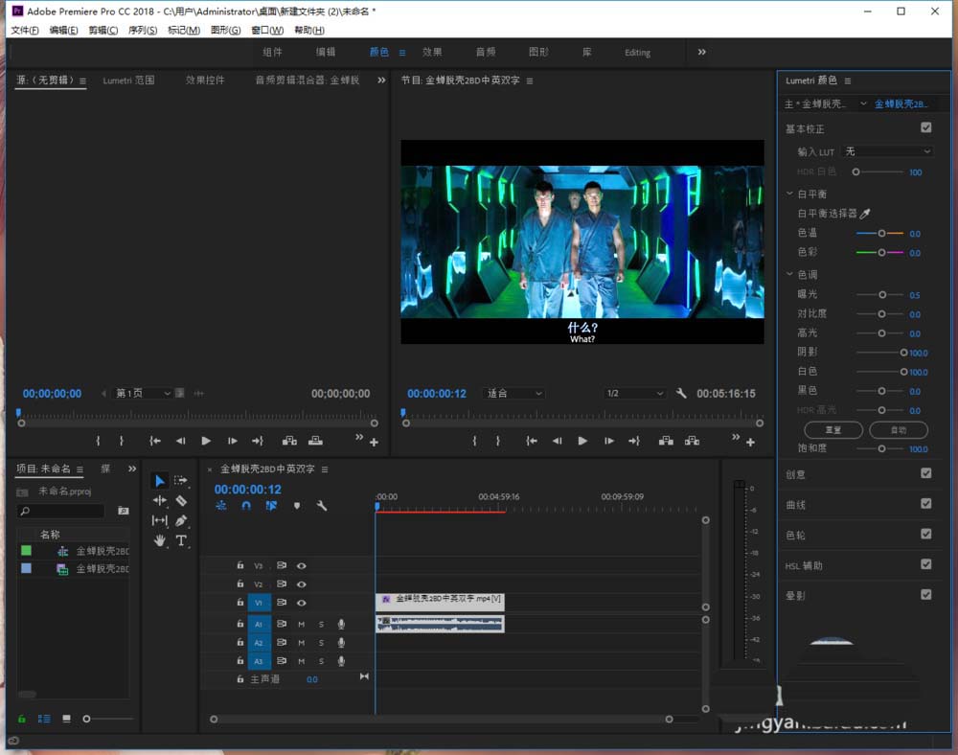Select the Pen tool
The width and height of the screenshot is (958, 755).
(181, 520)
